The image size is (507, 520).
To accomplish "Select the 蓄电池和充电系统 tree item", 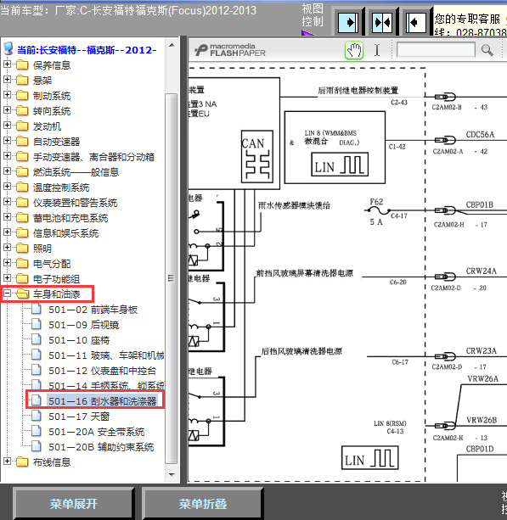I will point(70,218).
